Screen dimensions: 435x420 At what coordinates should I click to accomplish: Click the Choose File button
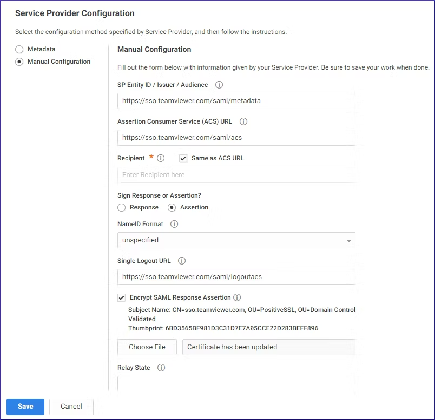coord(147,347)
